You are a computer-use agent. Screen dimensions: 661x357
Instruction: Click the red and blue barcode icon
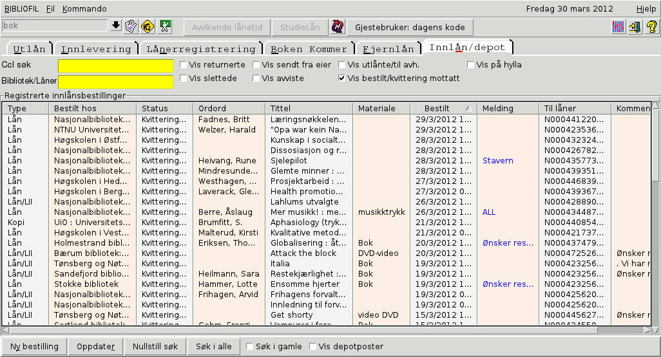(618, 26)
